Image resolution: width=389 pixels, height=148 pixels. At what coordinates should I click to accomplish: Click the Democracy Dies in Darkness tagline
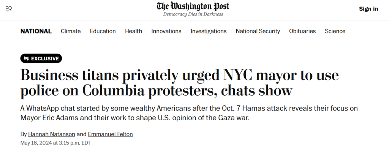[193, 14]
